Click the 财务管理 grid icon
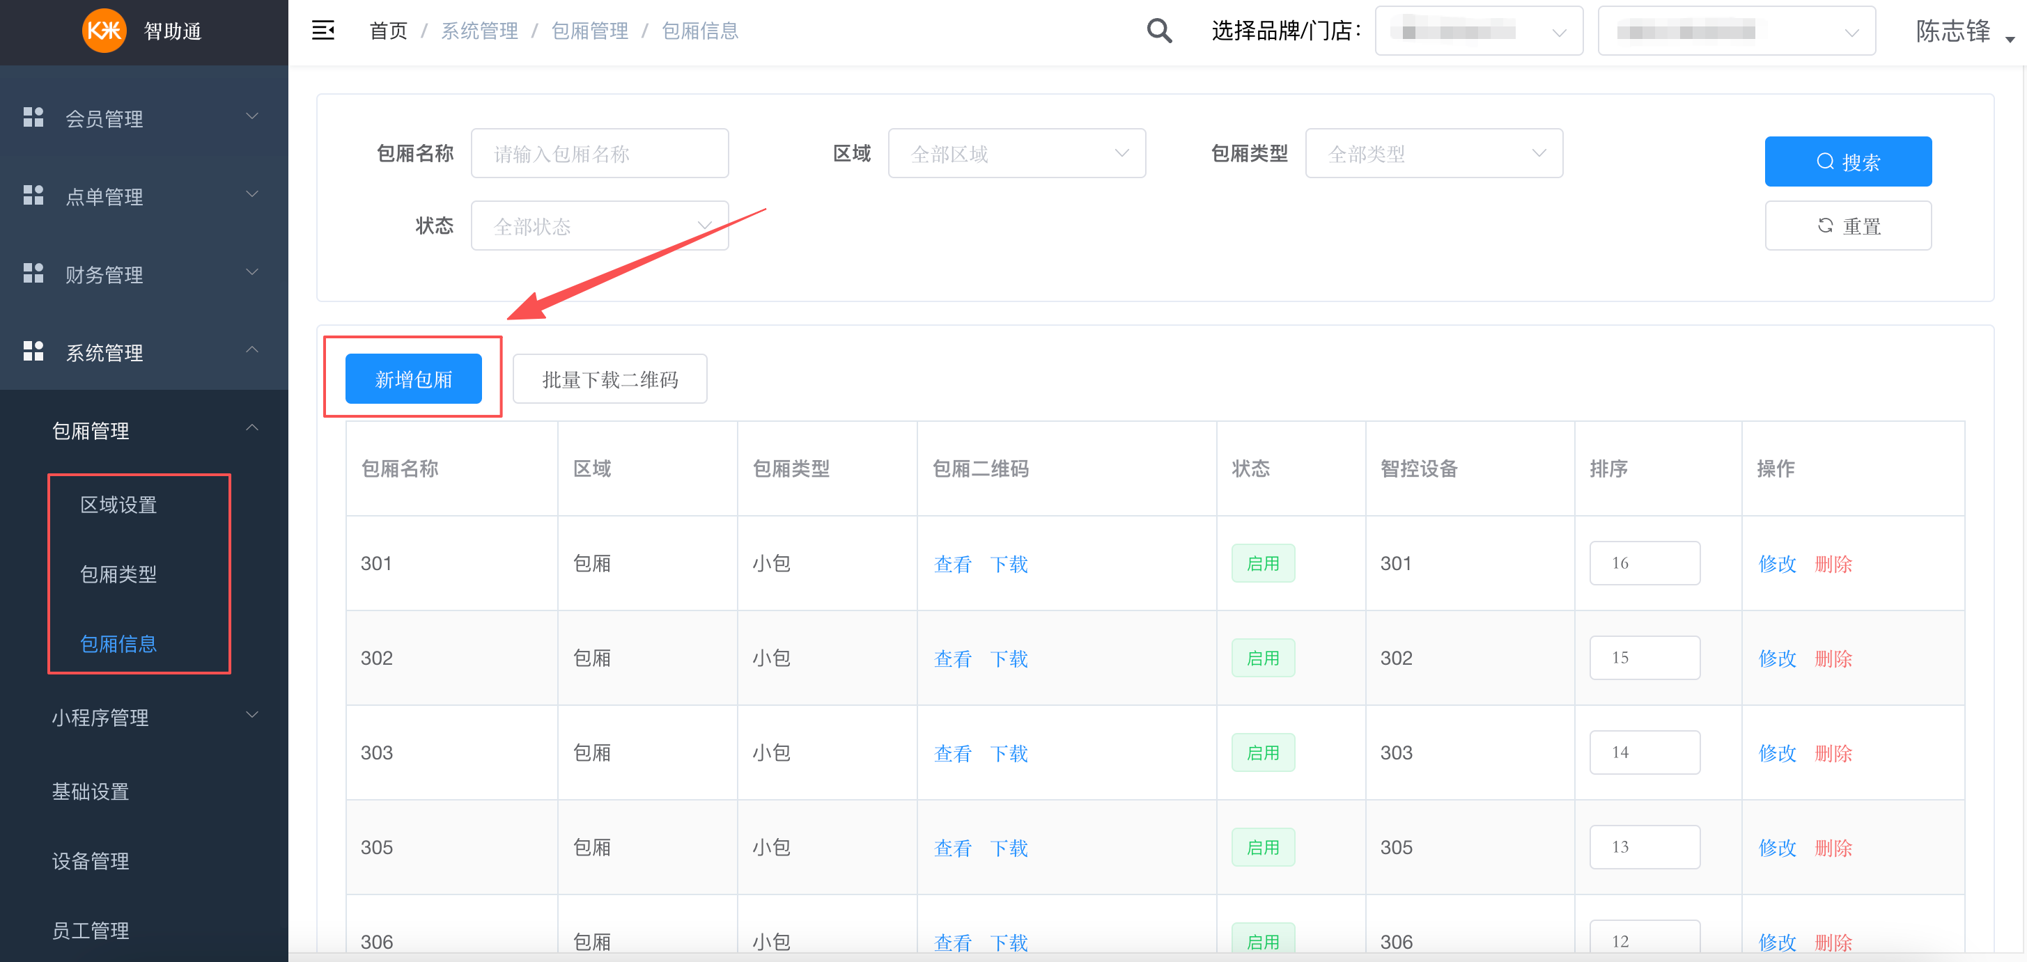The image size is (2027, 962). pyautogui.click(x=33, y=273)
